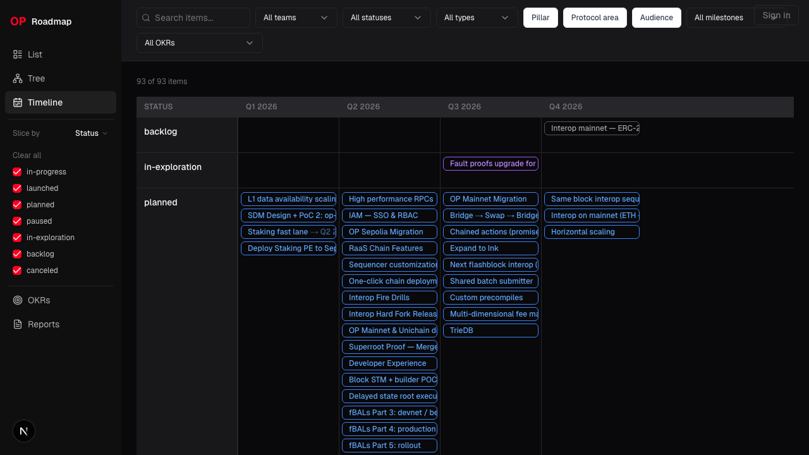Switch to the Tree view
The width and height of the screenshot is (809, 455).
pos(61,78)
